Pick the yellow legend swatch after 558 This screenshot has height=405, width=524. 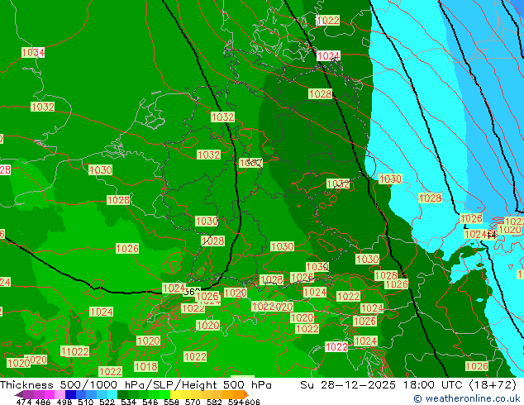click(x=175, y=394)
